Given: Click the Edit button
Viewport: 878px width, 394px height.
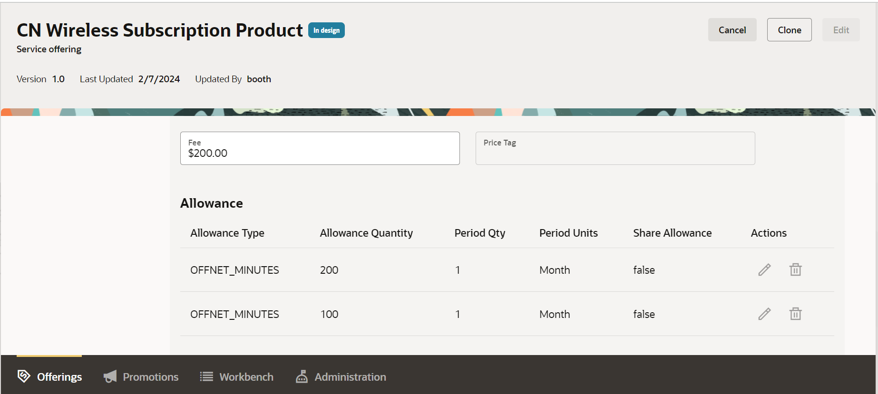Looking at the screenshot, I should pos(840,30).
